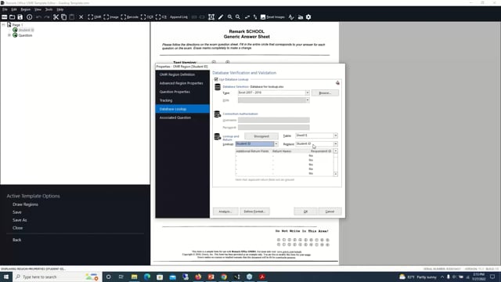This screenshot has height=282, width=501.
Task: Open the Windows Start menu
Action: coord(6,277)
